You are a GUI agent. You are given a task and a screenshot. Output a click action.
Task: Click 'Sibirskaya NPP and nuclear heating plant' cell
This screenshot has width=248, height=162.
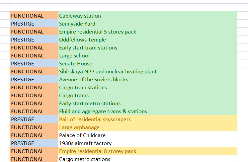click(x=108, y=72)
